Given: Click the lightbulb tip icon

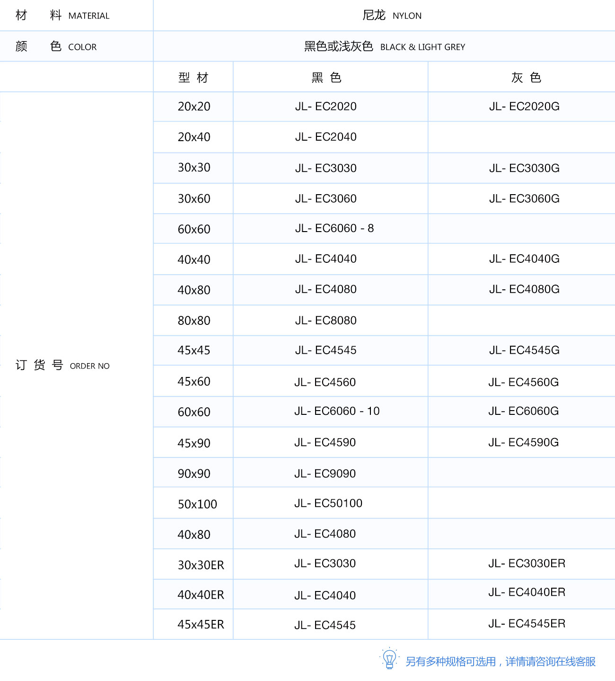Looking at the screenshot, I should tap(389, 659).
